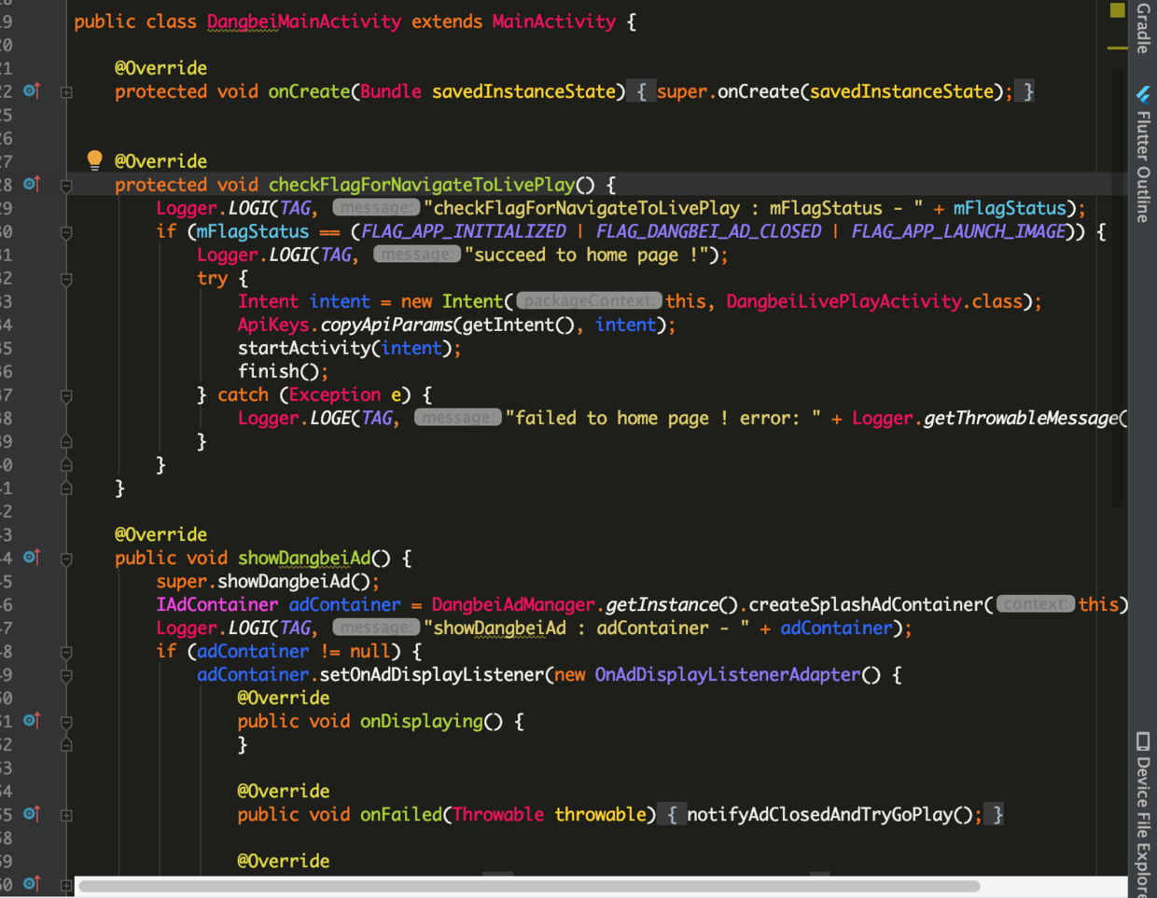Collapse the onDisplaying method

pos(66,722)
